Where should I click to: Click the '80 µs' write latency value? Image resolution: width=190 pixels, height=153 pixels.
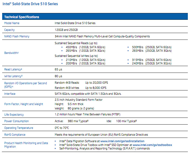pos(58,76)
